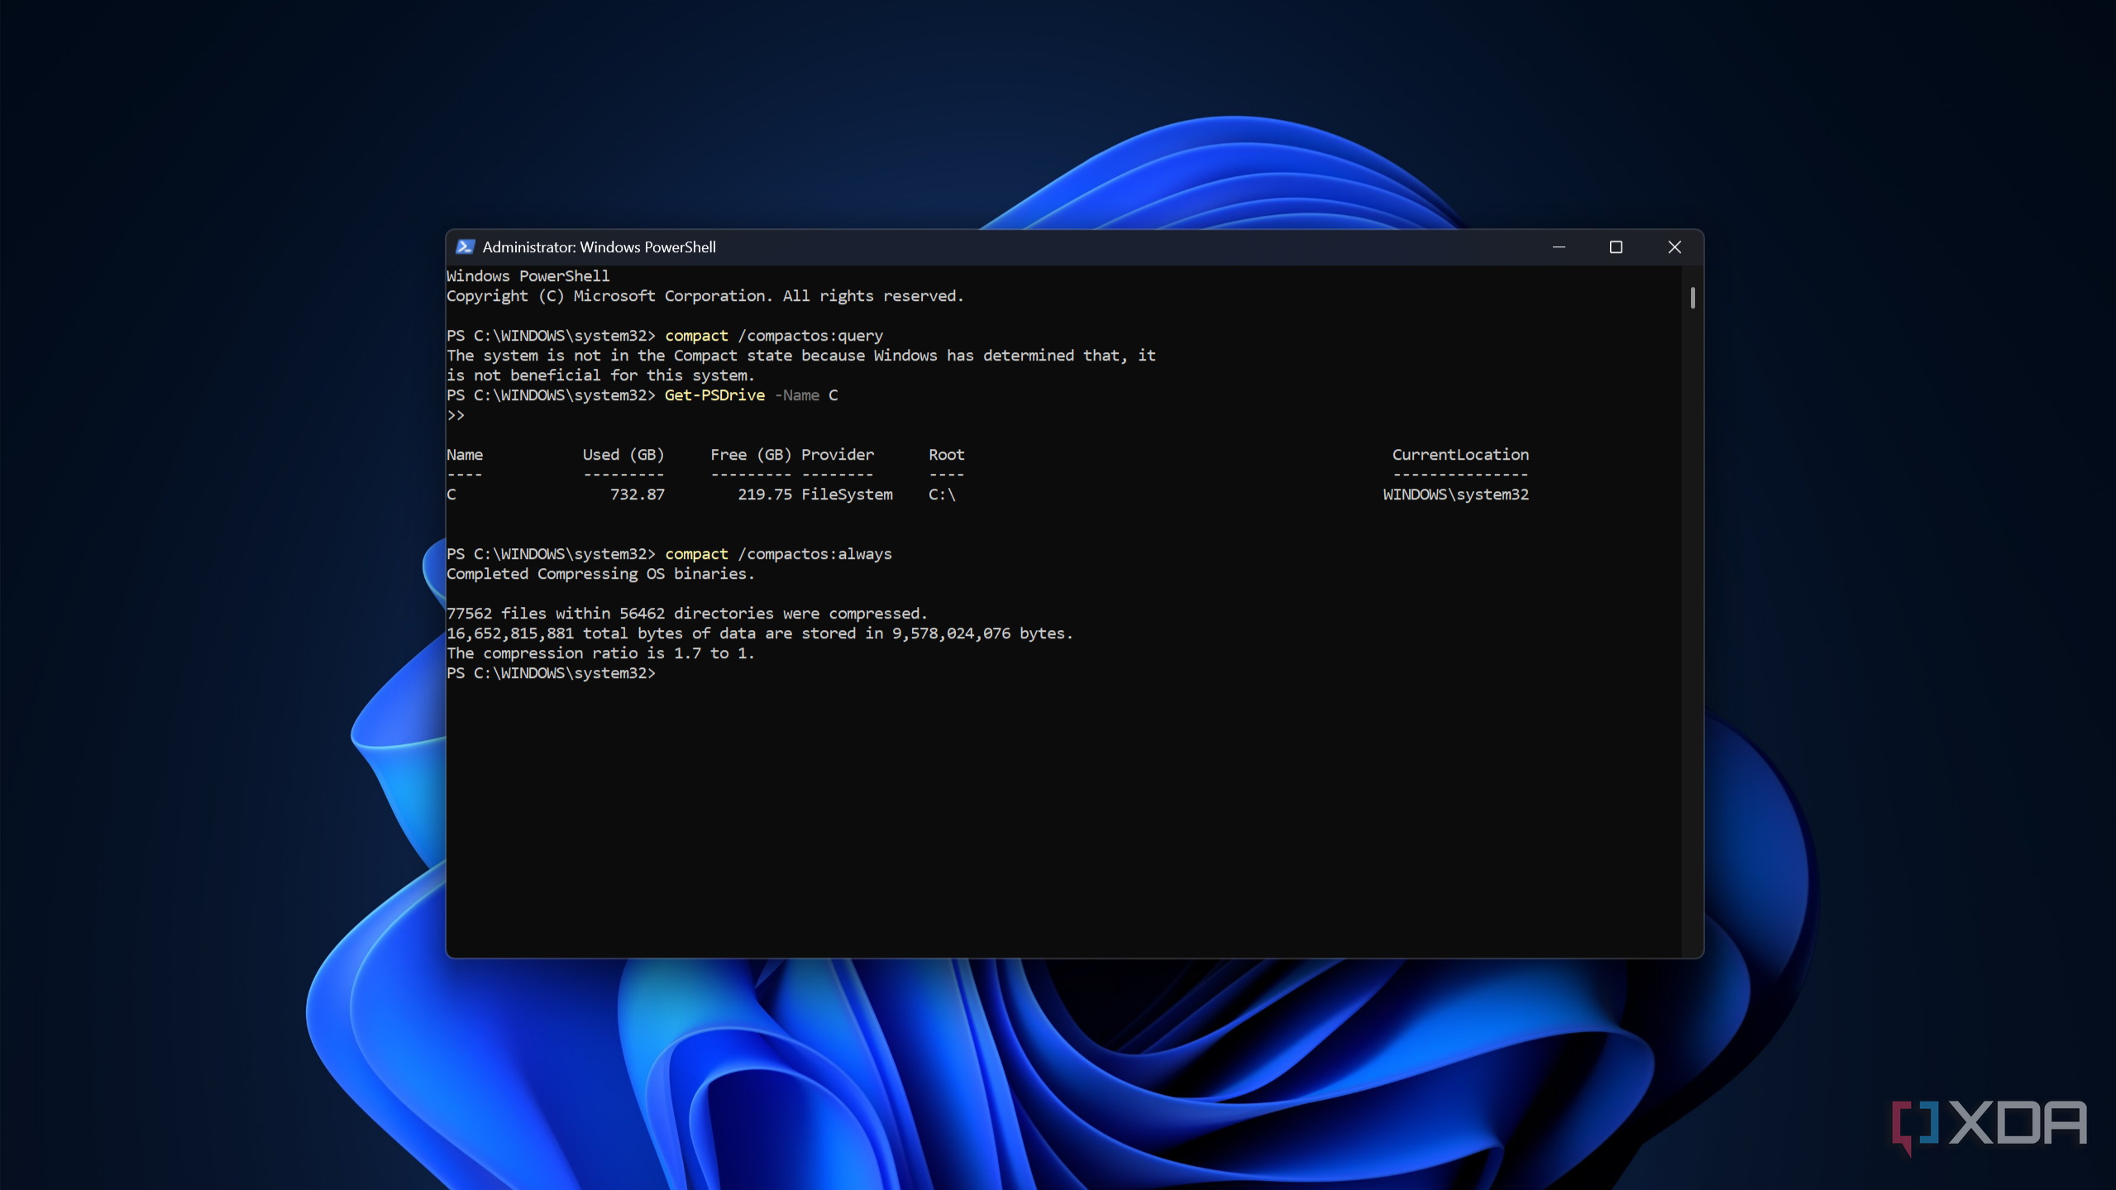Image resolution: width=2116 pixels, height=1190 pixels.
Task: Click the 'The system is not in the Compact state' line
Action: pyautogui.click(x=801, y=356)
